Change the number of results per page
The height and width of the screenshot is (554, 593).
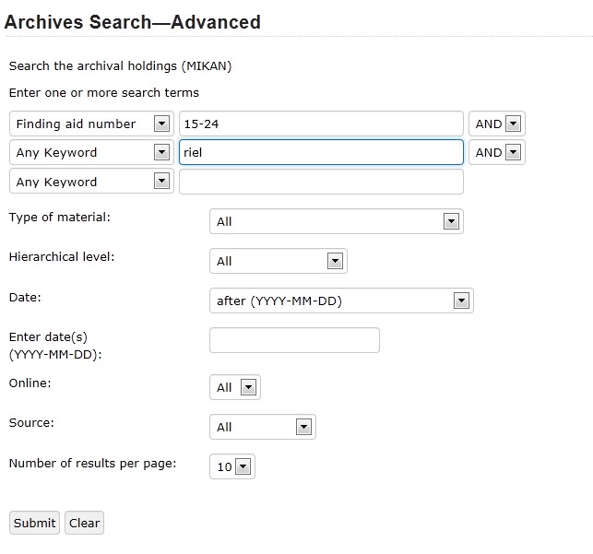pos(232,466)
